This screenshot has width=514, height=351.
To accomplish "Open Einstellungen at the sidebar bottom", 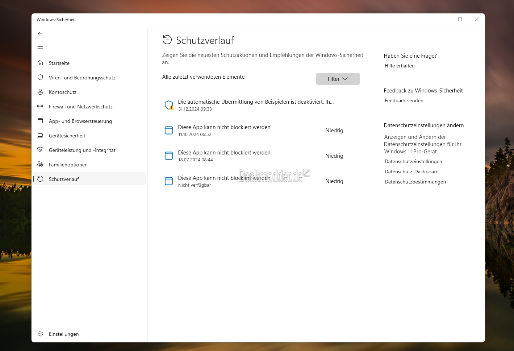I will tap(89, 334).
